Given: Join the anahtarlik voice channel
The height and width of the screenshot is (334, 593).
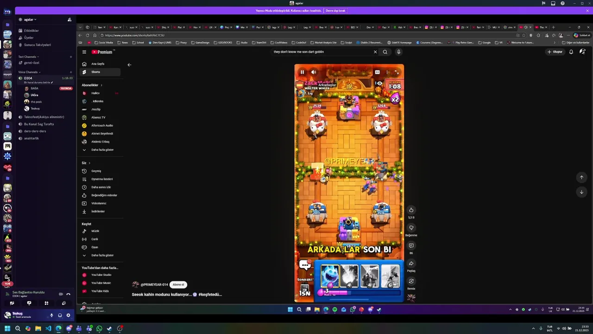Looking at the screenshot, I should tap(44, 138).
